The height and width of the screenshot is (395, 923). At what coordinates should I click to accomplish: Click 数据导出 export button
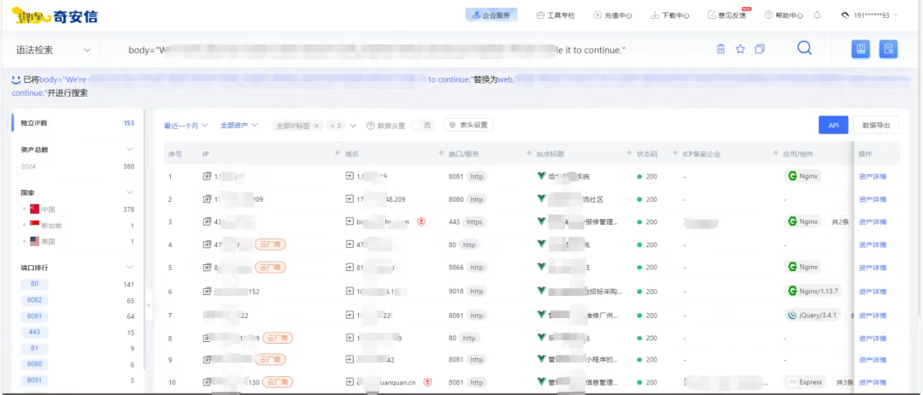tap(876, 125)
